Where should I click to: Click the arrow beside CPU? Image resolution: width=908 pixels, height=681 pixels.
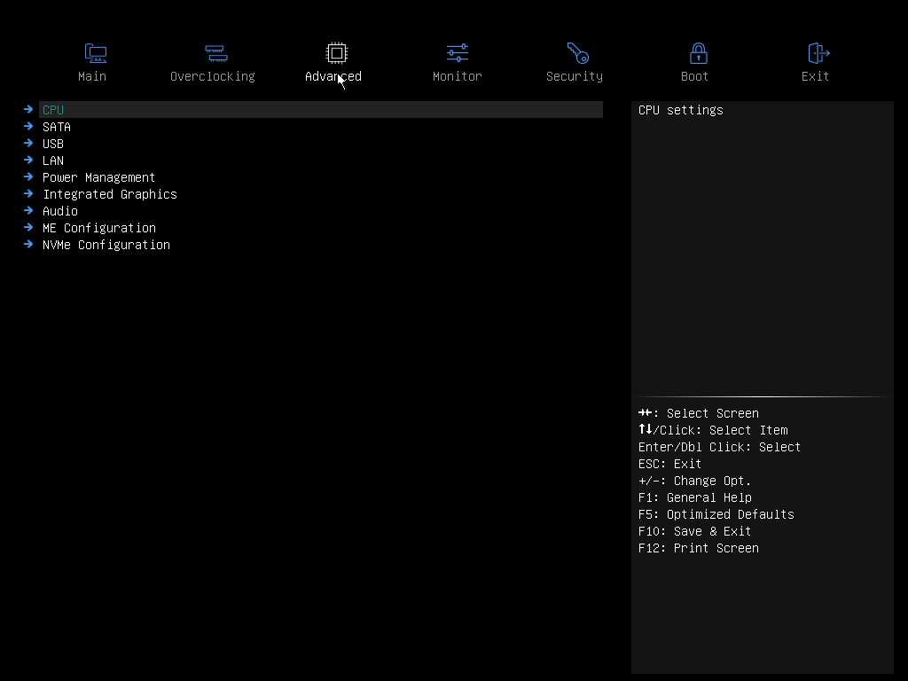tap(28, 109)
